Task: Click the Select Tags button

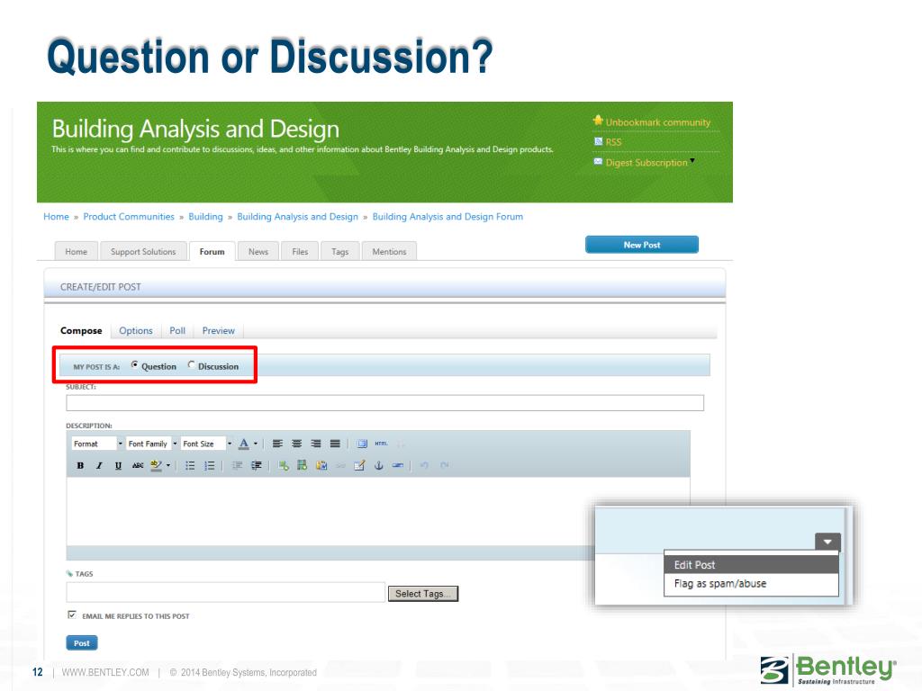Action: coord(423,594)
